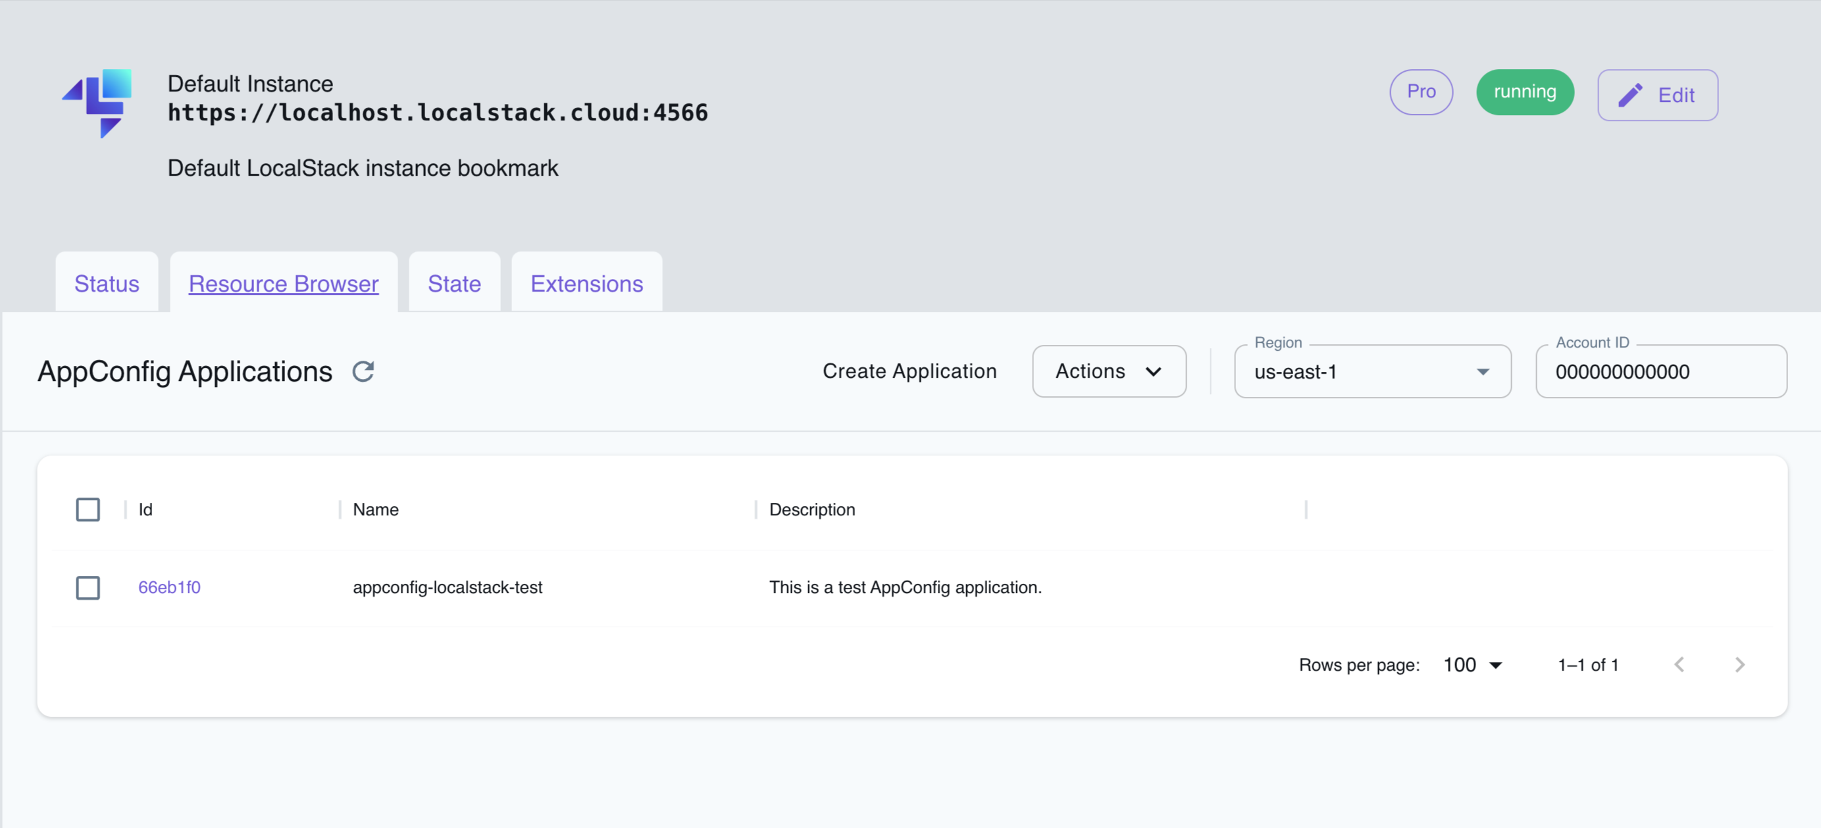The width and height of the screenshot is (1821, 828).
Task: Click the Create Application button
Action: (x=910, y=371)
